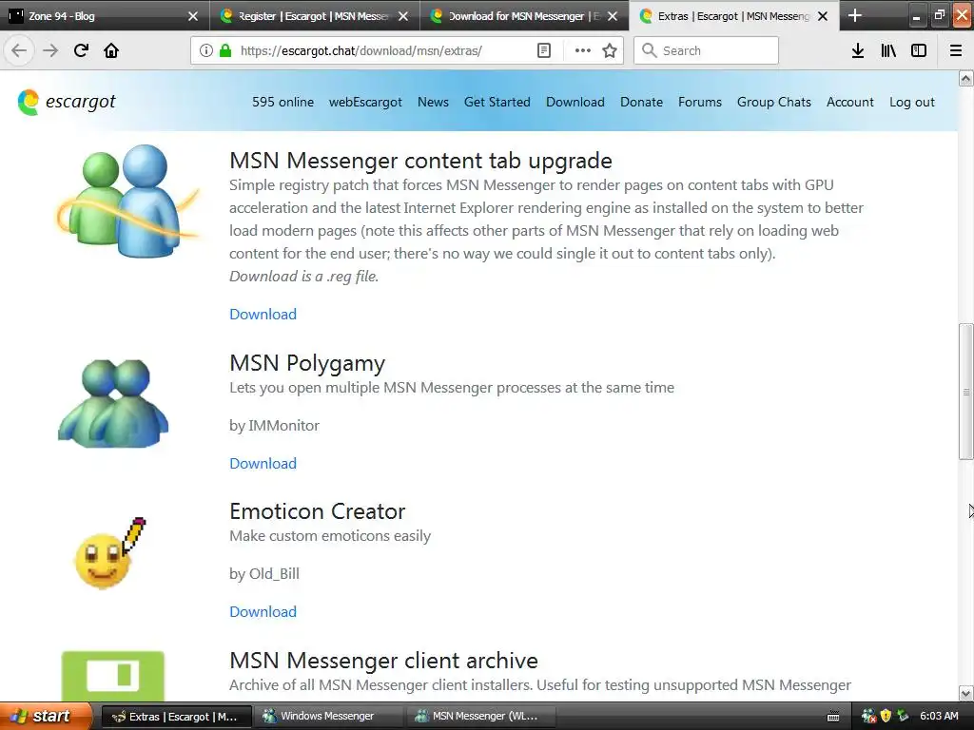Image resolution: width=974 pixels, height=730 pixels.
Task: Switch to Windows Messenger taskbar window
Action: [328, 717]
